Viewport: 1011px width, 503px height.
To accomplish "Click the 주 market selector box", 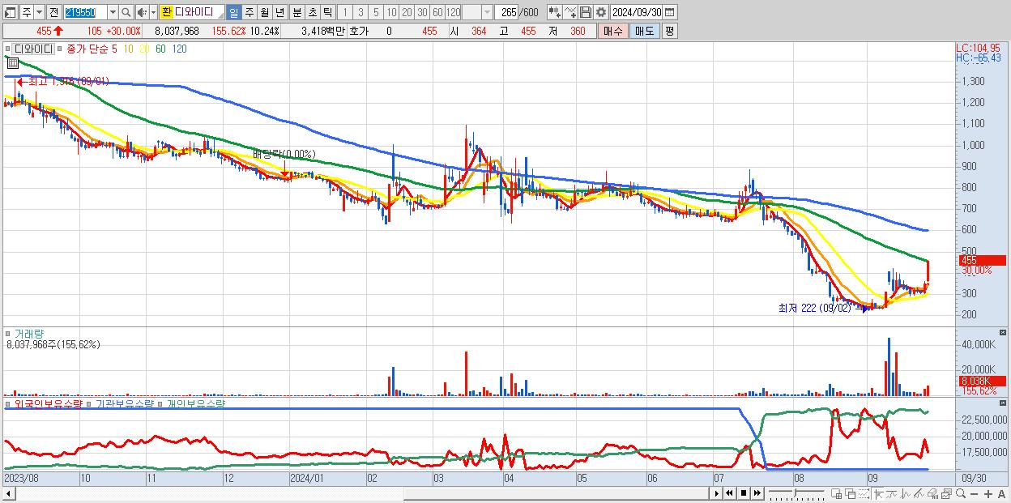I will (x=26, y=12).
